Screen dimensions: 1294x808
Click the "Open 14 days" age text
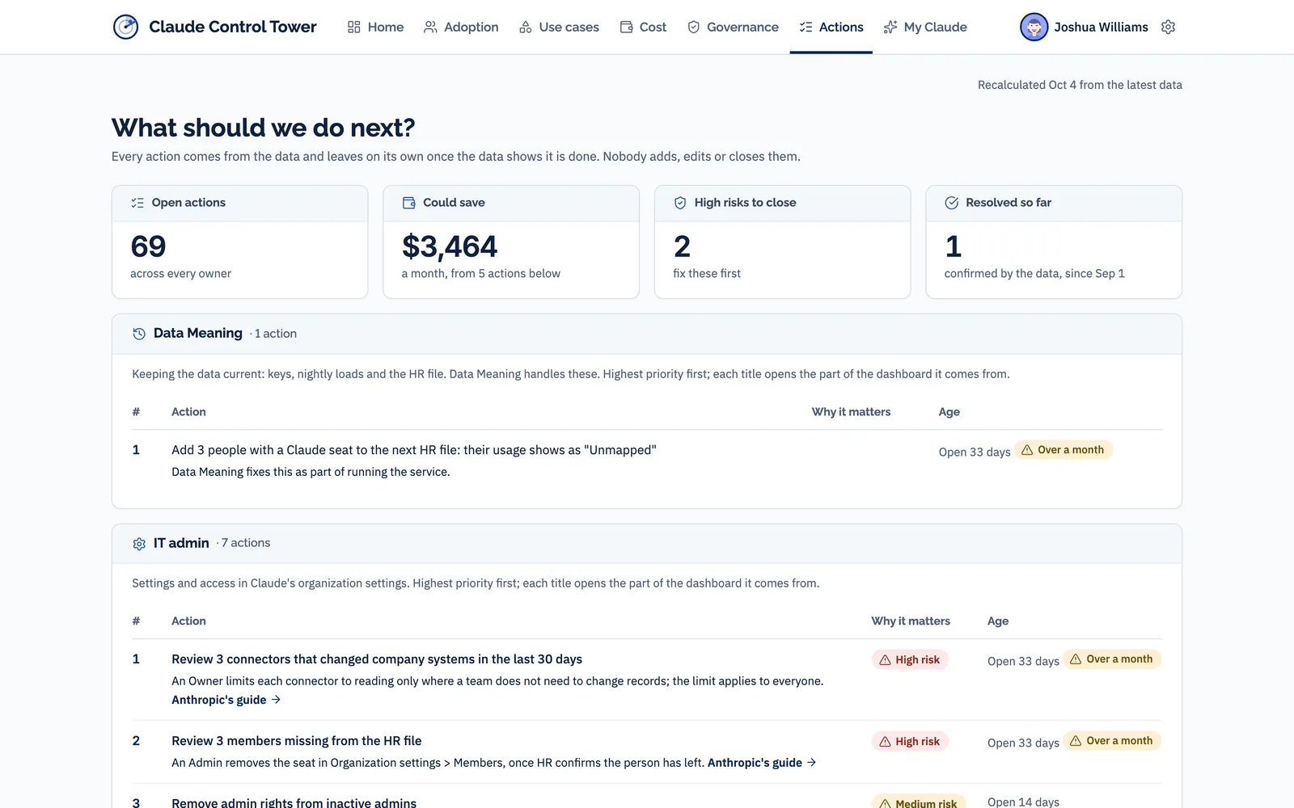coord(1023,802)
